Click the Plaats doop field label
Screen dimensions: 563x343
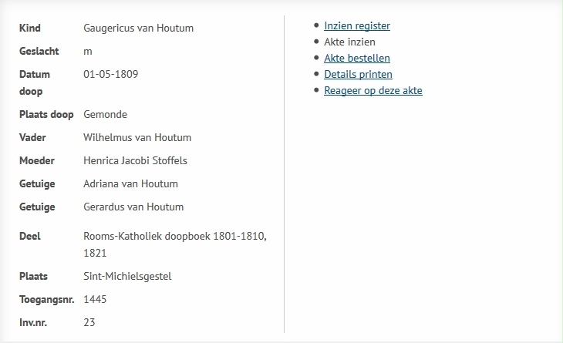(x=46, y=115)
